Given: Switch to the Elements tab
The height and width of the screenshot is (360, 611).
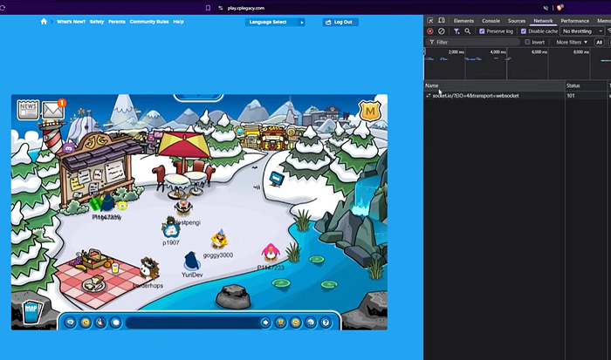Looking at the screenshot, I should pos(463,21).
